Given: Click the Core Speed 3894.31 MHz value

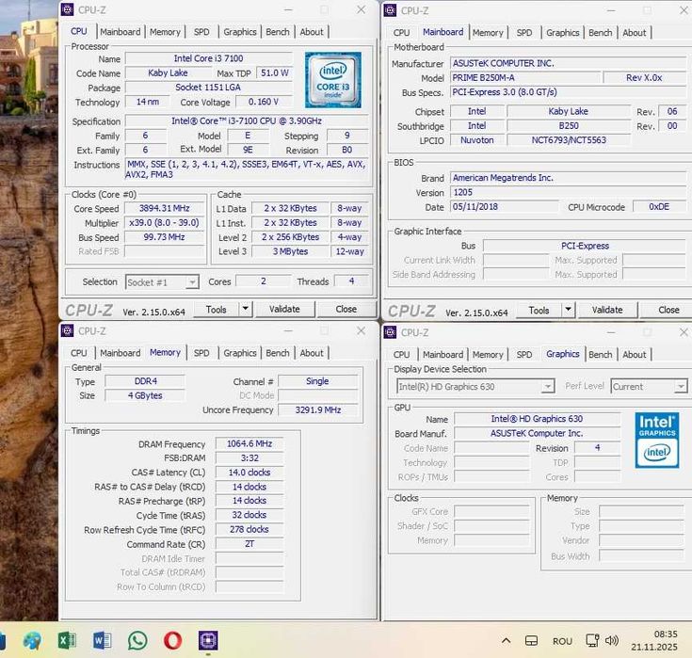Looking at the screenshot, I should 164,208.
